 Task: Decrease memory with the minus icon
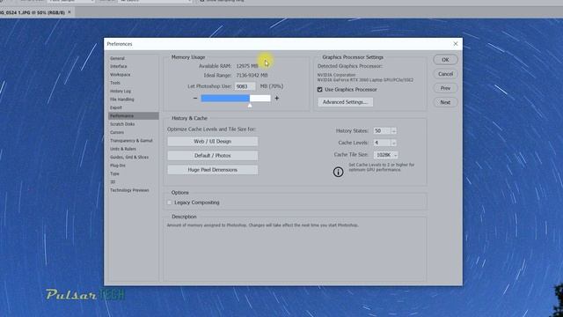pos(195,98)
